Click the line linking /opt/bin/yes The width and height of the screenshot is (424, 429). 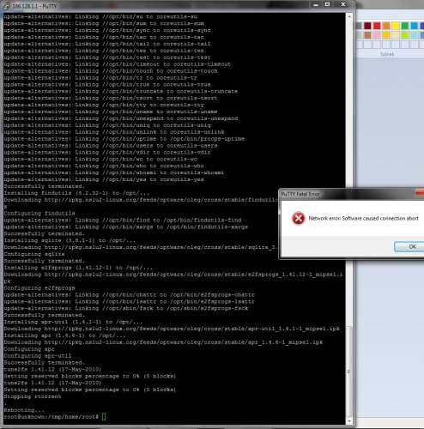(104, 179)
